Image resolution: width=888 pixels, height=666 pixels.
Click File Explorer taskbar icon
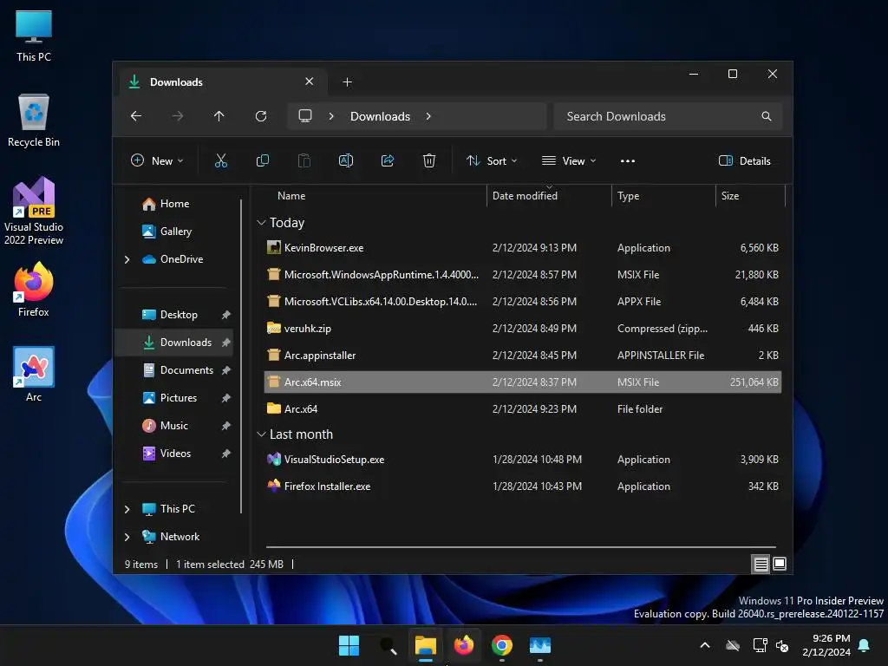click(x=425, y=645)
